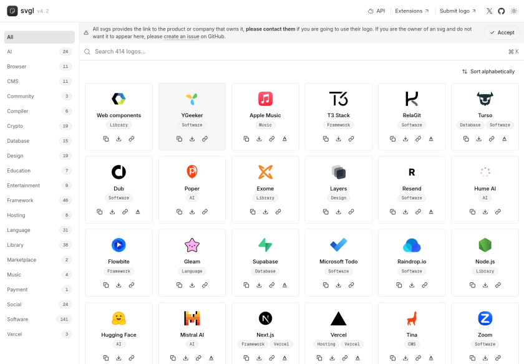The height and width of the screenshot is (364, 524).
Task: Copy the Layers SVG
Action: 326,212
